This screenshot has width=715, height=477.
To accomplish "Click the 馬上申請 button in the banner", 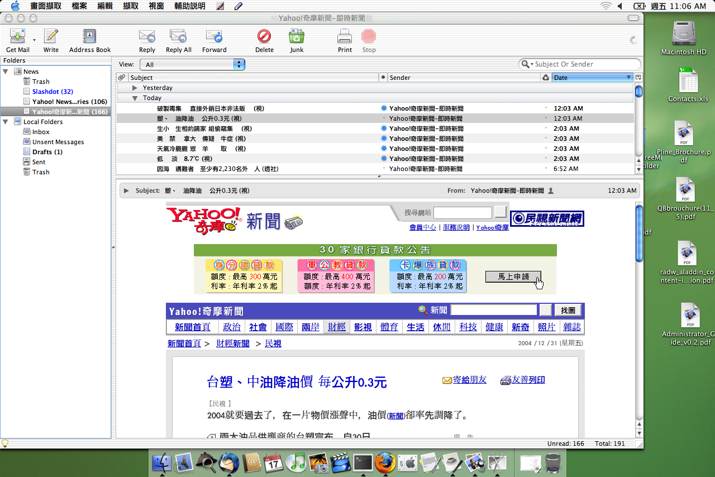I will 513,276.
